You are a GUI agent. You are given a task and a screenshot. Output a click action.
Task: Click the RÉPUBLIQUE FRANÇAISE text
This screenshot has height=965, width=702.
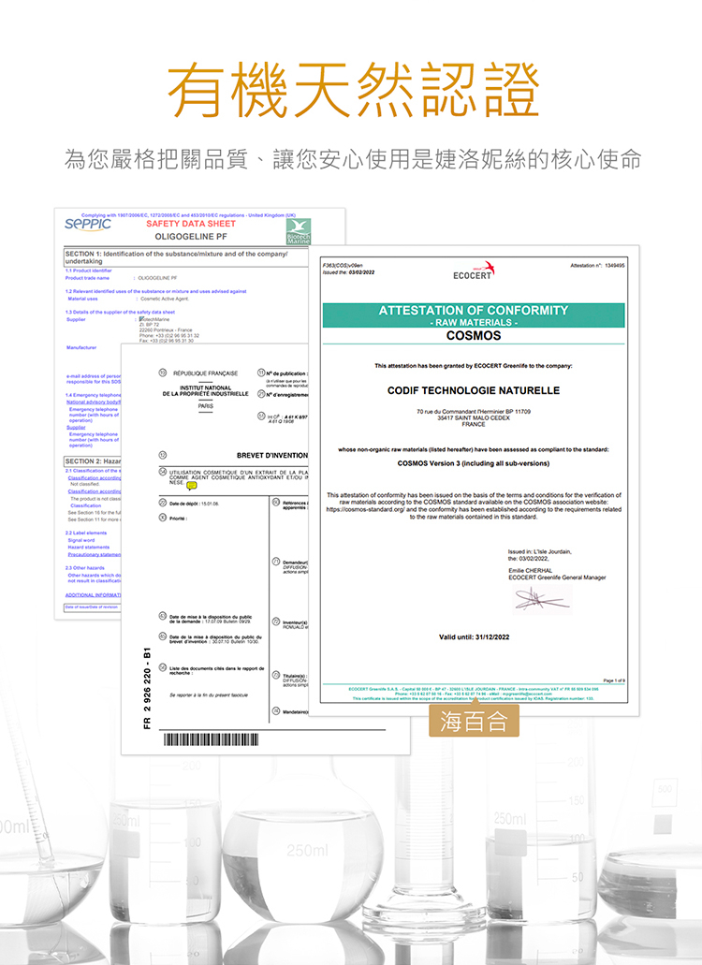pos(205,373)
